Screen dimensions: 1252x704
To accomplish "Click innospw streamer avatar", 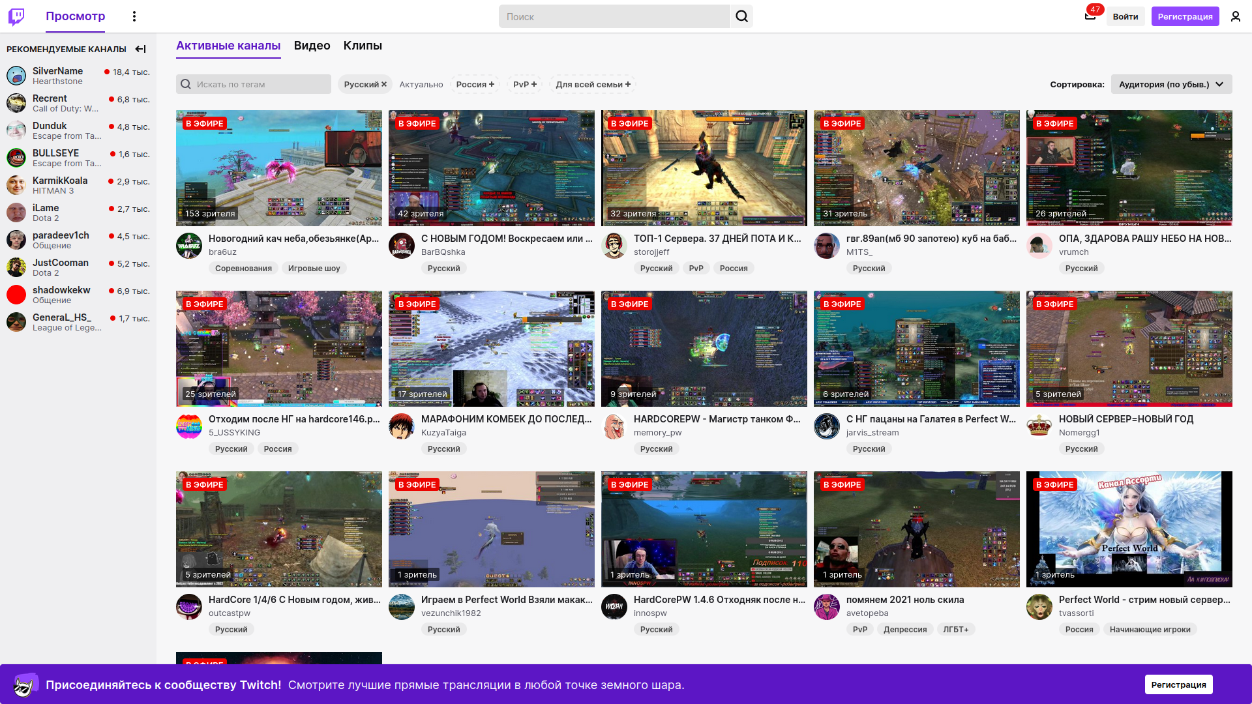I will tap(614, 607).
